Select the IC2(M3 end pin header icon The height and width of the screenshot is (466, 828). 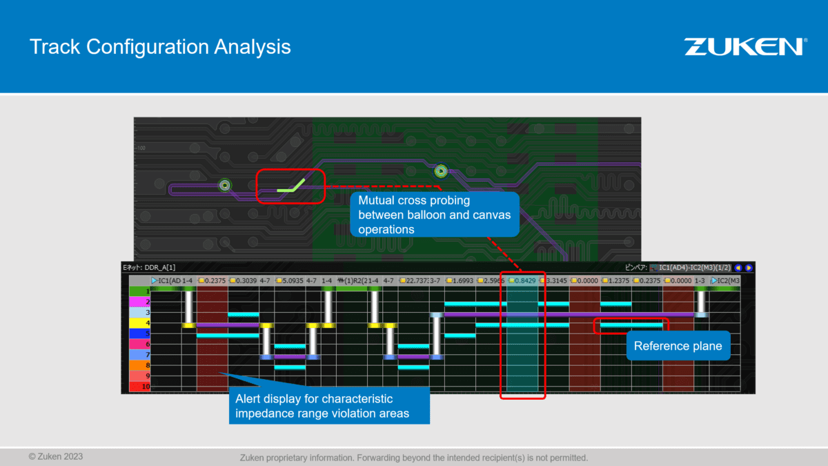(715, 281)
